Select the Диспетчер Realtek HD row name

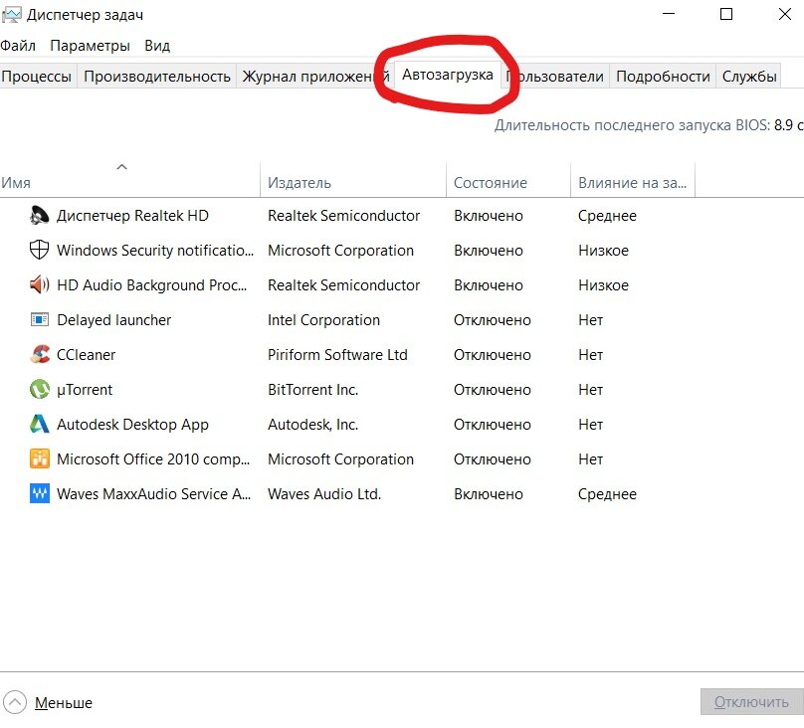(x=132, y=216)
